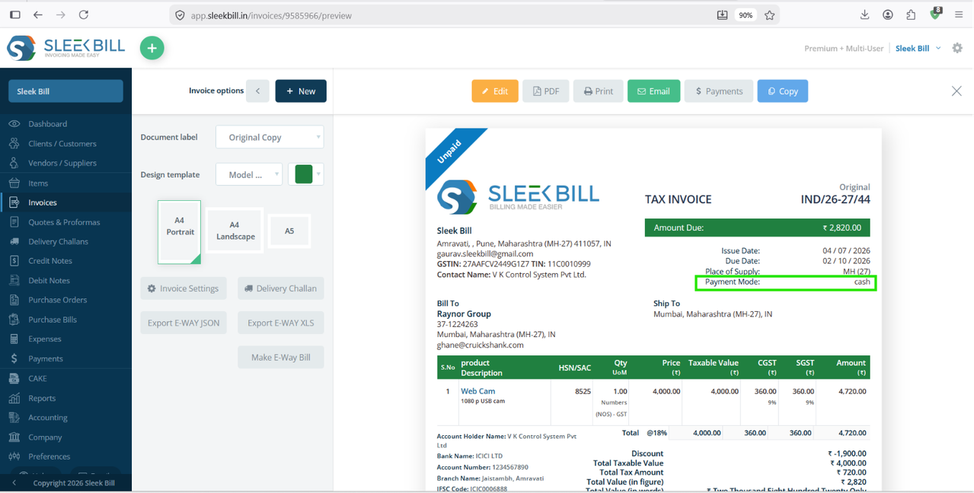Download the invoice with the PDF button
Screen dimensions: 974x493
[x=545, y=91]
